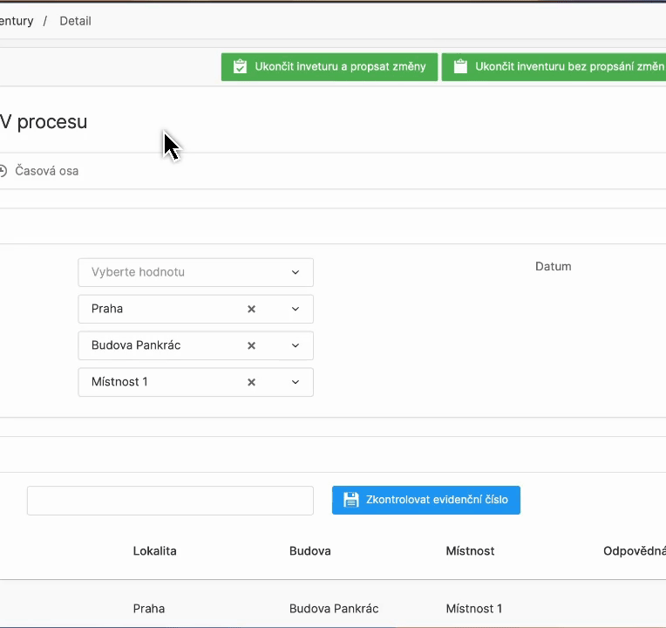666x628 pixels.
Task: Click the Detail breadcrumb item
Action: 75,21
